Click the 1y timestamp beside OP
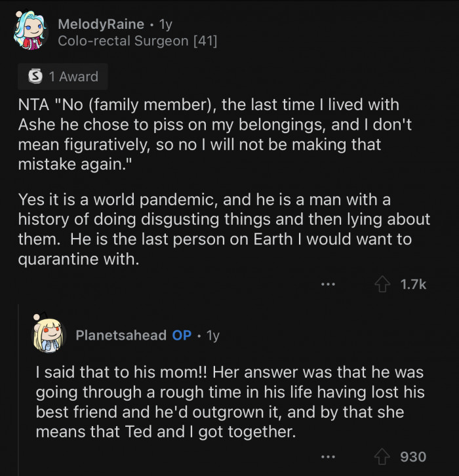 click(212, 335)
